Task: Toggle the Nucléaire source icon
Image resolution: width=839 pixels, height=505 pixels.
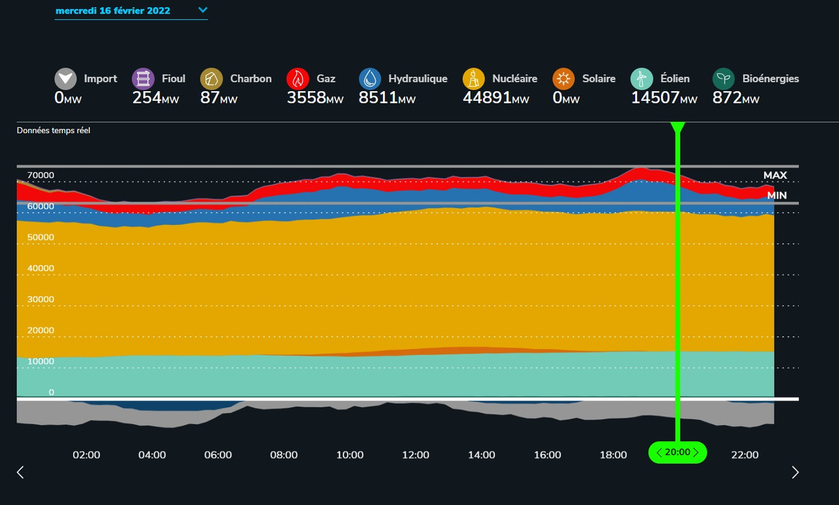Action: tap(474, 79)
